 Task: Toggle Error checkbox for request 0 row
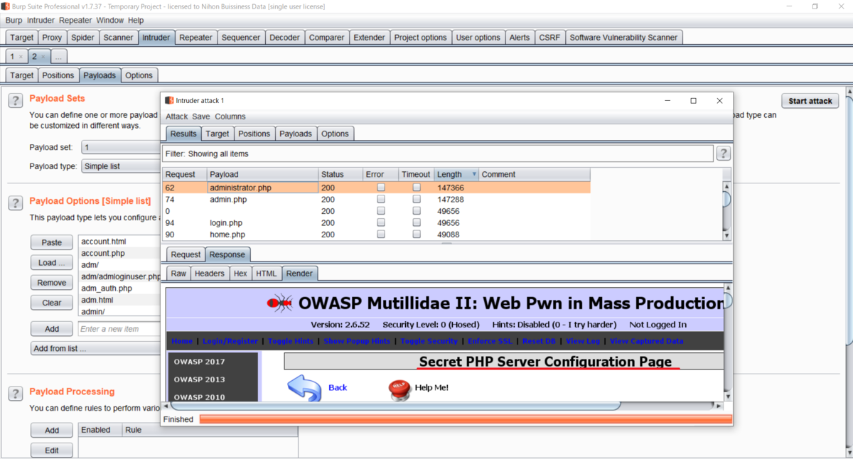[381, 211]
